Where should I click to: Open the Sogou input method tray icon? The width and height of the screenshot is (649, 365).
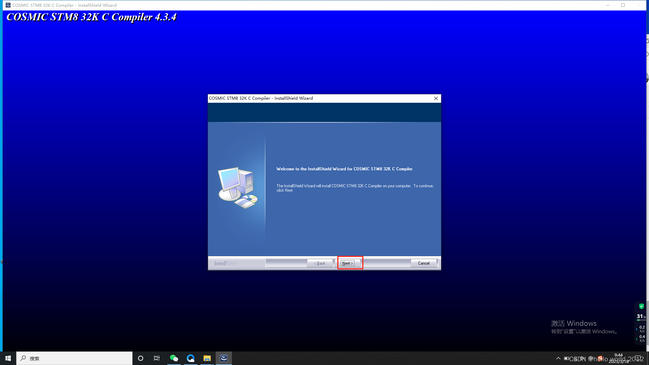[600, 358]
